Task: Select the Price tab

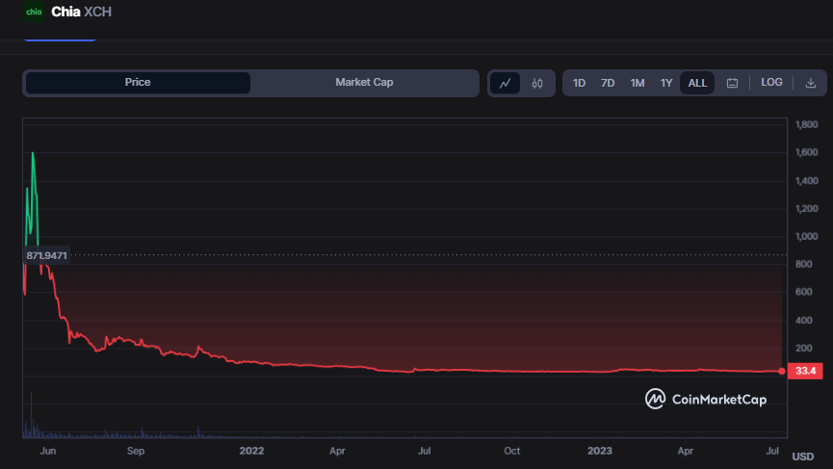Action: [x=138, y=82]
